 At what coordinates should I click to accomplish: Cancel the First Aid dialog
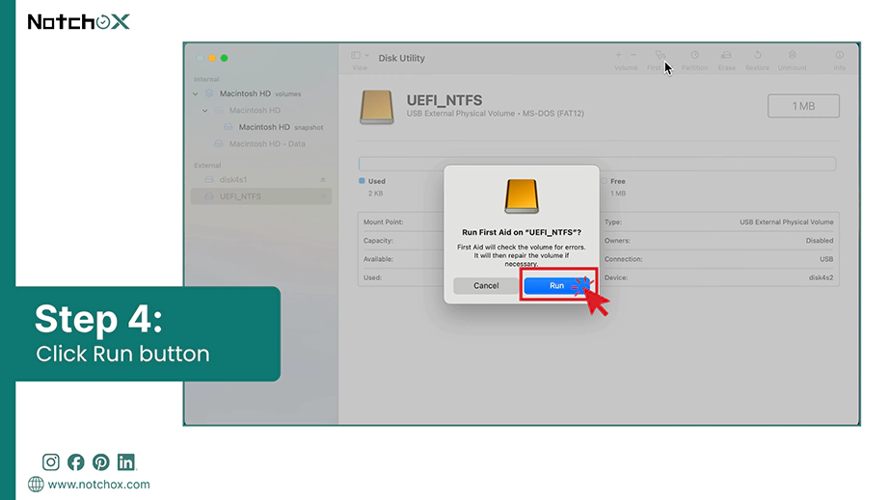pyautogui.click(x=486, y=286)
